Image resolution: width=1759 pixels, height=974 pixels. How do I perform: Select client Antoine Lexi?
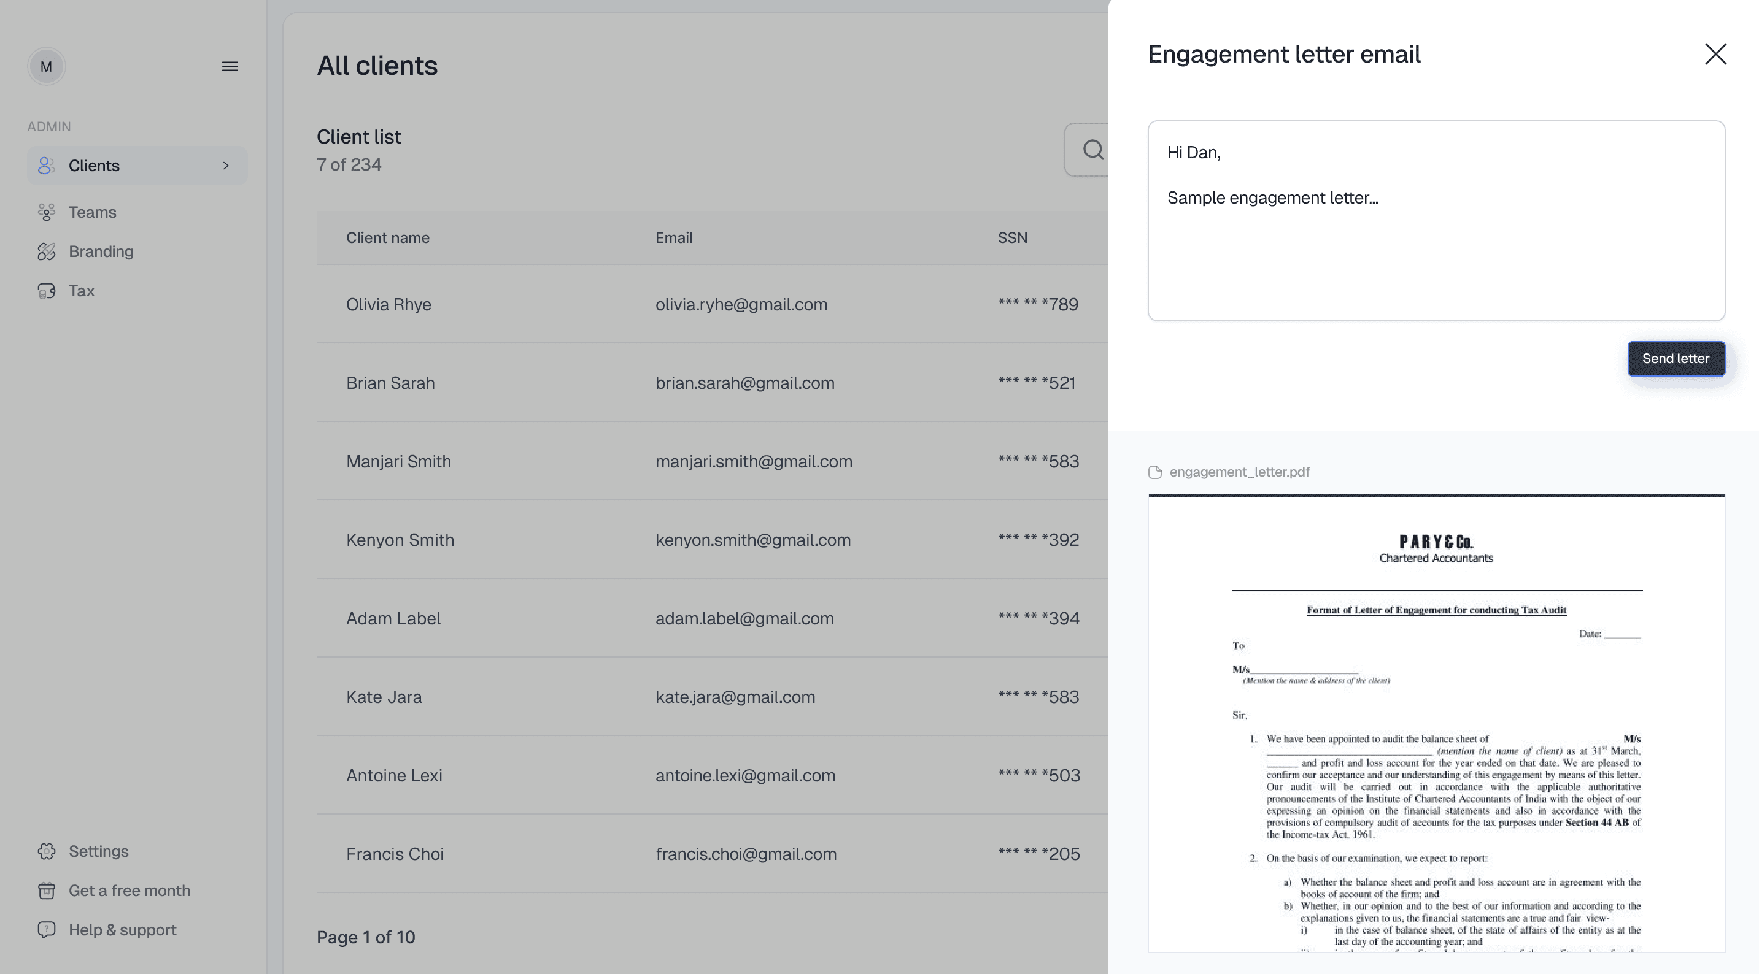tap(394, 775)
